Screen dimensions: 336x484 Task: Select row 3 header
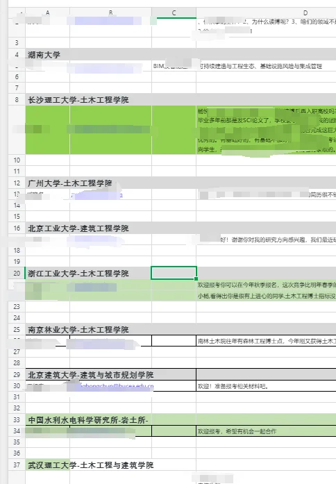(x=17, y=42)
